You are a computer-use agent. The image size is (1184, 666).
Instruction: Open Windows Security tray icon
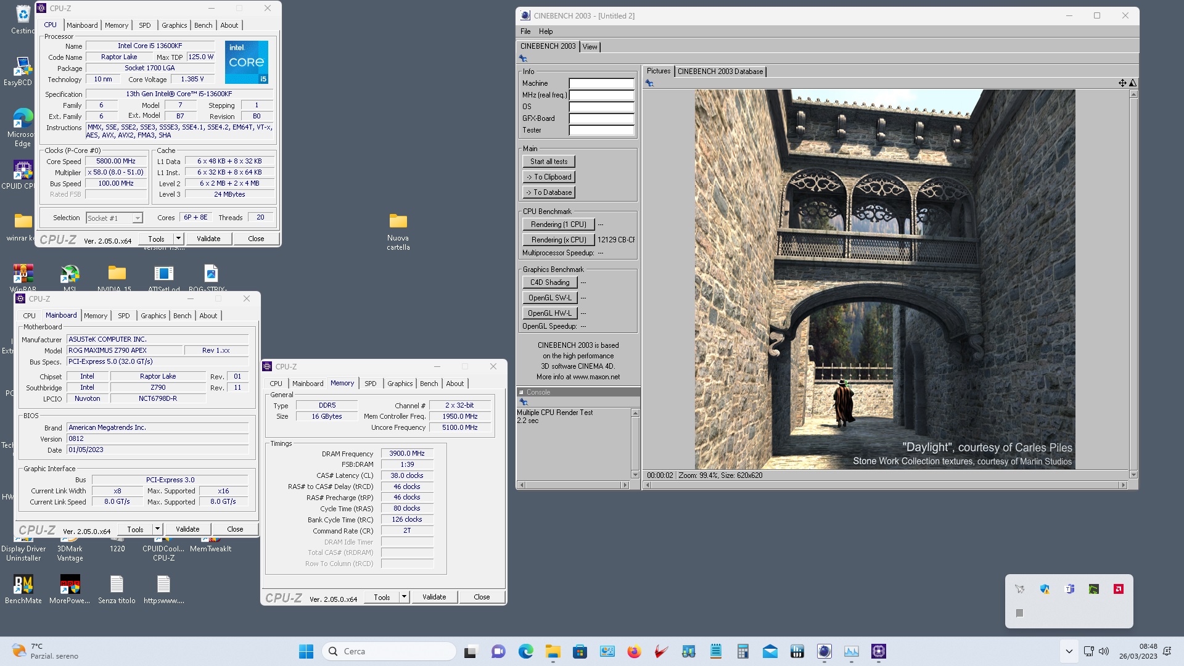pyautogui.click(x=1045, y=589)
